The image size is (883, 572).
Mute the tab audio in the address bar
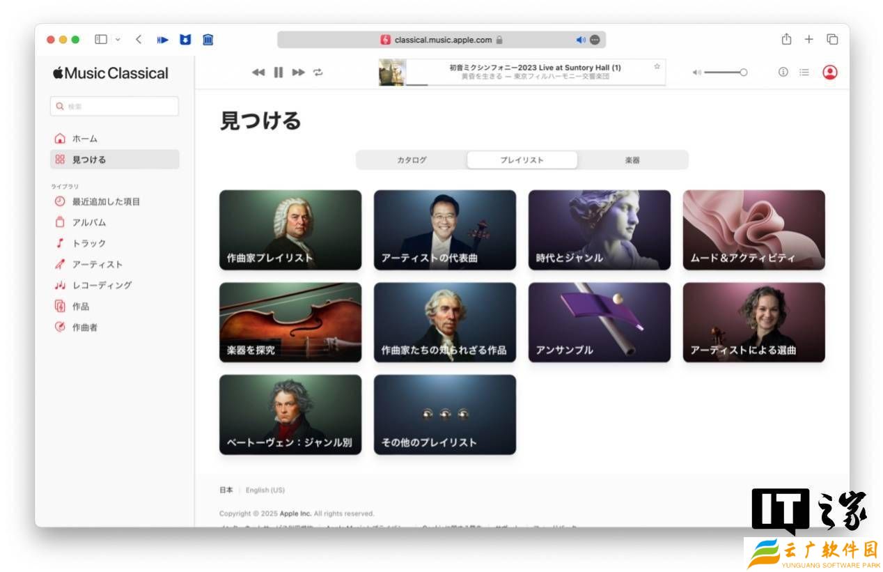[x=581, y=40]
